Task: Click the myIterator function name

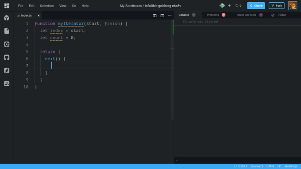Action: point(71,23)
